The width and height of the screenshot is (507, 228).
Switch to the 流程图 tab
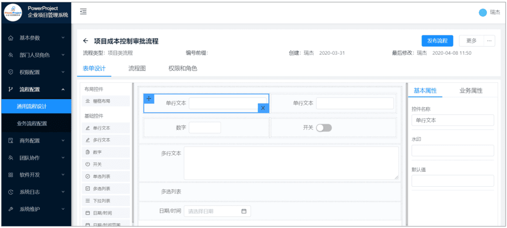[137, 68]
